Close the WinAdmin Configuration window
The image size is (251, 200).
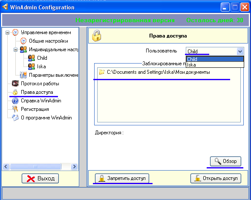pyautogui.click(x=245, y=7)
